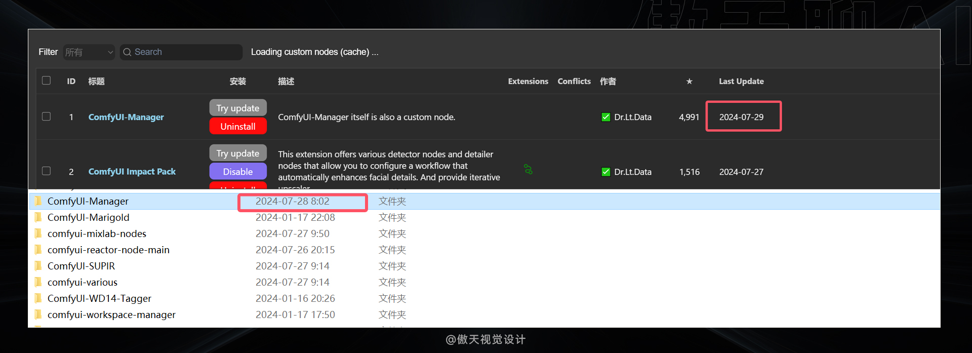Click the 2024-01-17 17:50 modified date

pyautogui.click(x=295, y=315)
